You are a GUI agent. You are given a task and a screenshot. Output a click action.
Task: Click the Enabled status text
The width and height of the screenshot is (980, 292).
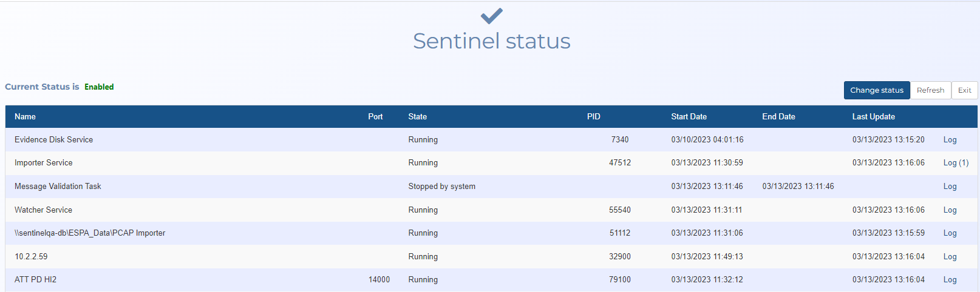pyautogui.click(x=99, y=87)
